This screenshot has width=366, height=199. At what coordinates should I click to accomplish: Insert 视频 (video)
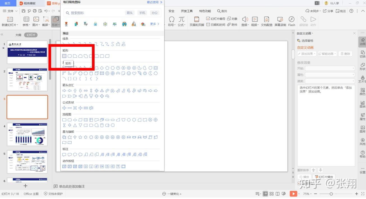point(255,22)
